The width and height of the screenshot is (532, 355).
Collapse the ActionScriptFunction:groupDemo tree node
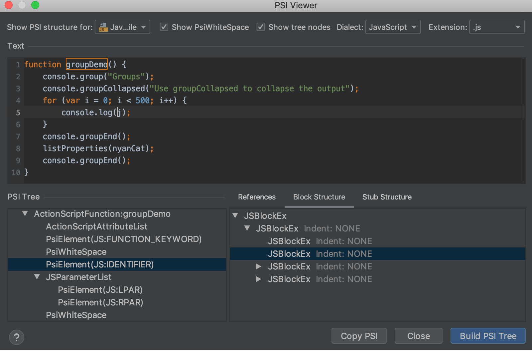25,214
